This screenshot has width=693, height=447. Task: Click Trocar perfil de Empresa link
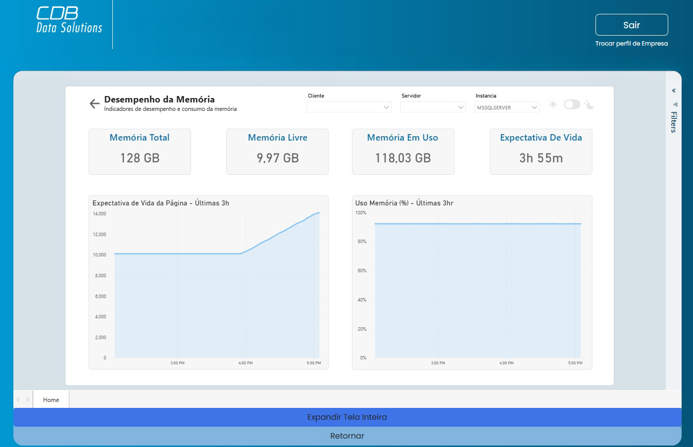click(x=632, y=44)
